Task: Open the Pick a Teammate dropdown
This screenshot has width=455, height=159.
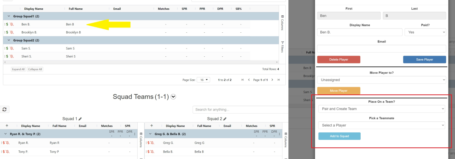Action: [381, 125]
